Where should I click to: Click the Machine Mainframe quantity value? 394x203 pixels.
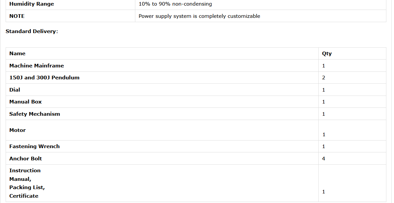point(324,66)
